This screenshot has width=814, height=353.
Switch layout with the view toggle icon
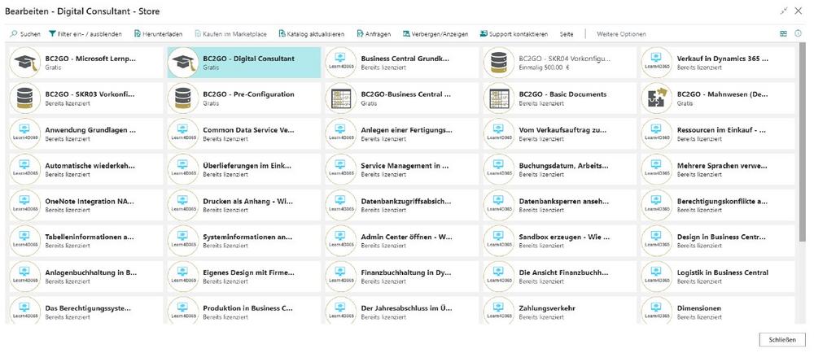pyautogui.click(x=784, y=34)
